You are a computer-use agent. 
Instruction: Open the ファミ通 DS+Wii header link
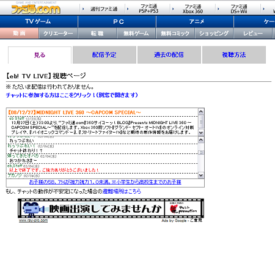tap(239, 9)
